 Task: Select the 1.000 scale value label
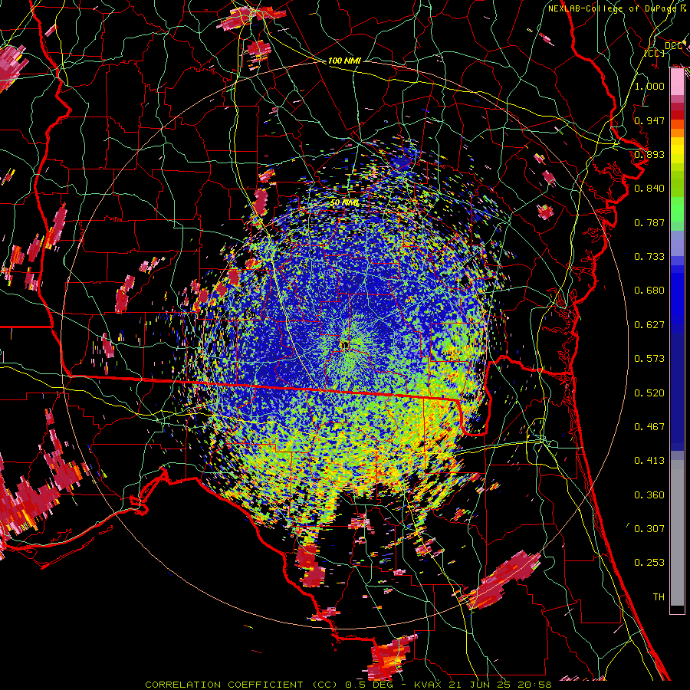tap(649, 86)
